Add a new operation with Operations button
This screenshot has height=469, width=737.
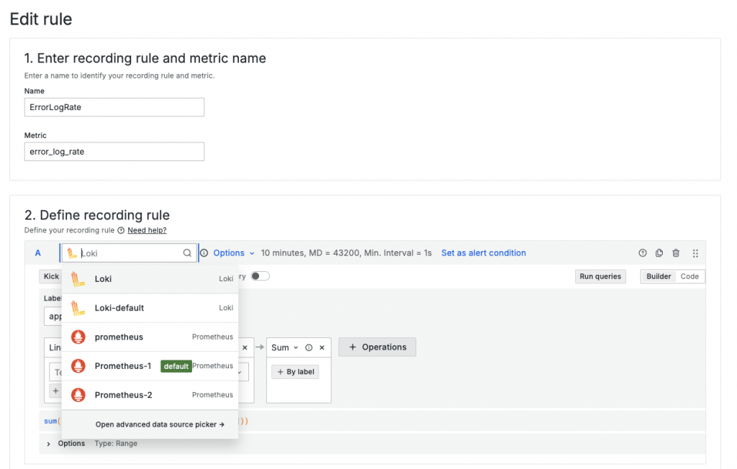[x=377, y=347]
